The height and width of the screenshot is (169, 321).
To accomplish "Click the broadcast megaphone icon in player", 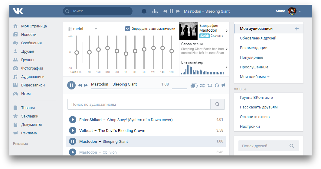I will click(x=223, y=85).
